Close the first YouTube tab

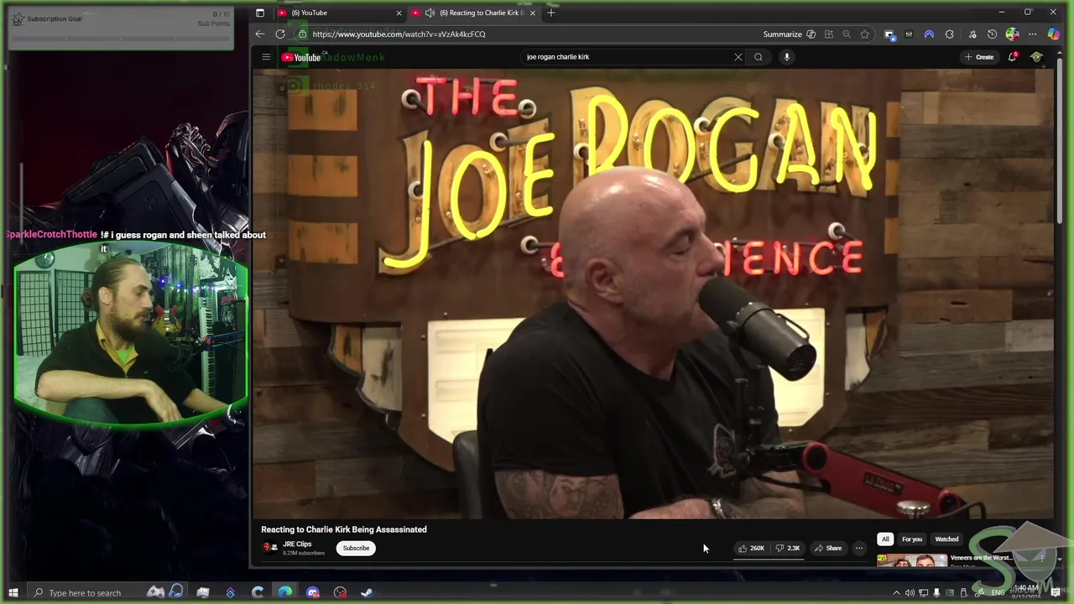coord(399,13)
